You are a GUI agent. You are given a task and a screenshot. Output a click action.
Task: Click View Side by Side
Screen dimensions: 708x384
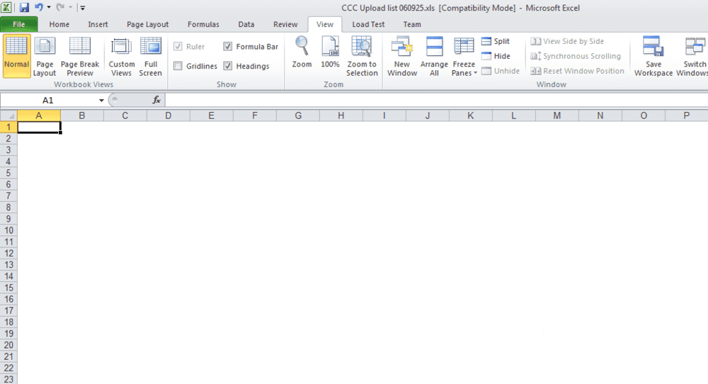(x=567, y=41)
